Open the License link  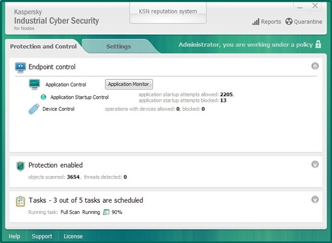pyautogui.click(x=73, y=236)
